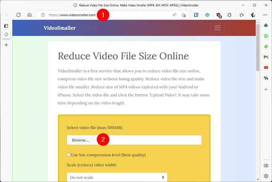Image resolution: width=272 pixels, height=182 pixels.
Task: Click 'Select video file (max 500MB):' label
Action: coord(95,127)
